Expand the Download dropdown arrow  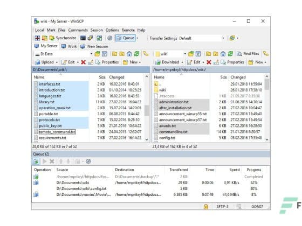(x=182, y=62)
